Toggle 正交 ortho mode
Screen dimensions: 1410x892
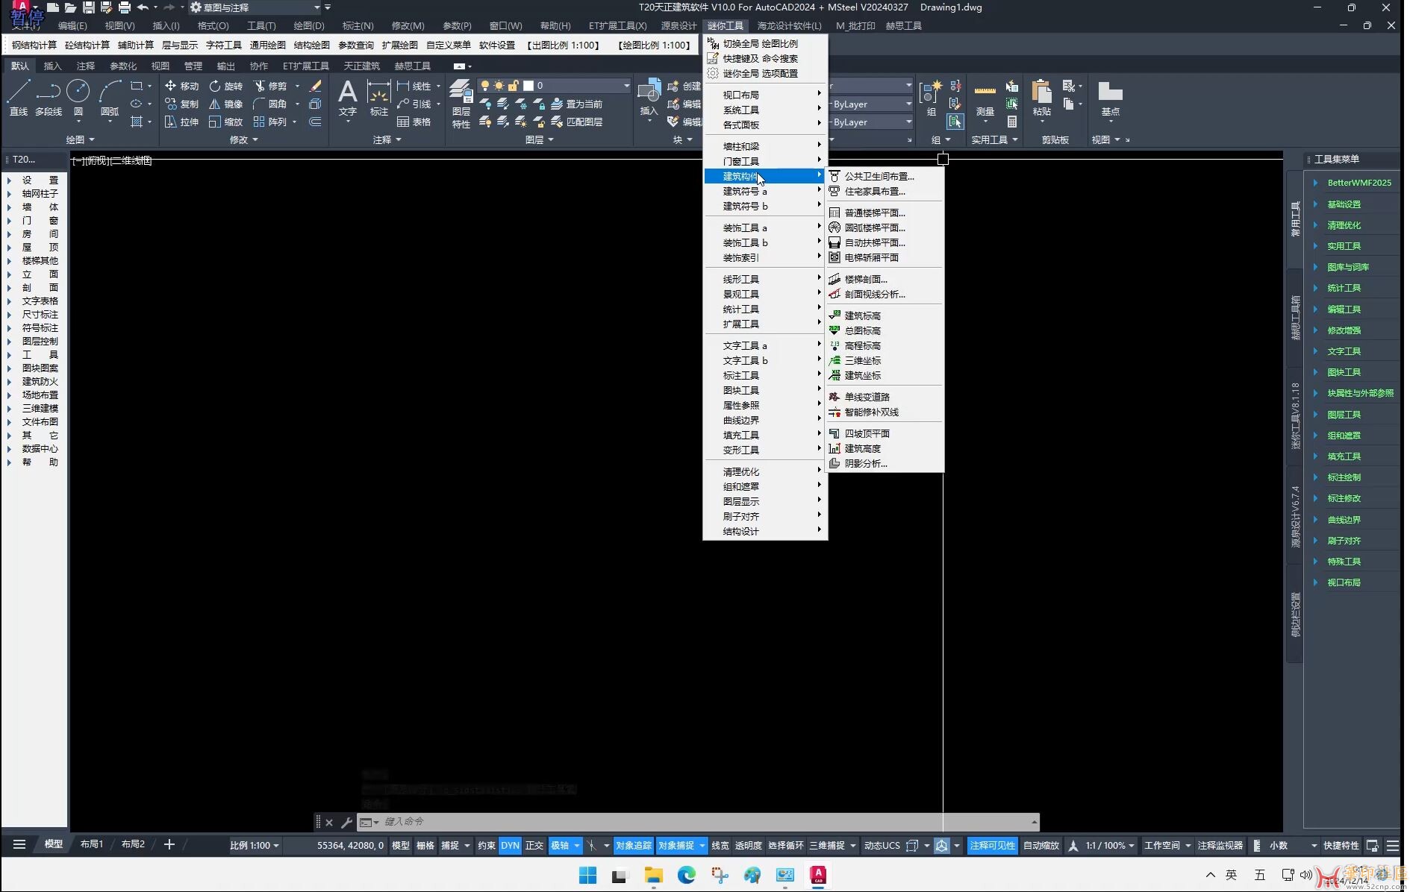tap(534, 845)
